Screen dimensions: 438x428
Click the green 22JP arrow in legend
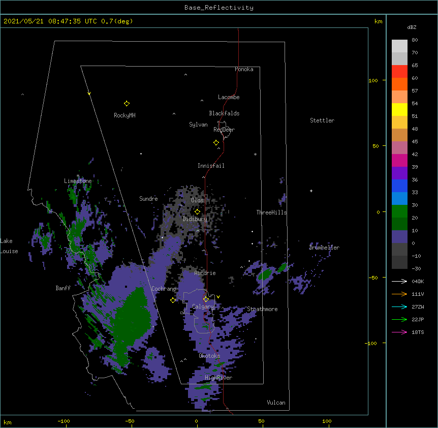click(399, 319)
